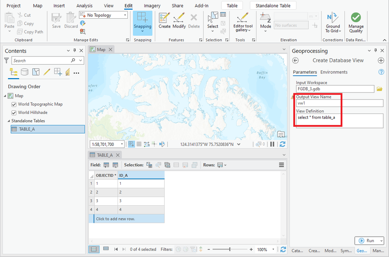Open the map scale dropdown 1:58,701,700

click(122, 144)
